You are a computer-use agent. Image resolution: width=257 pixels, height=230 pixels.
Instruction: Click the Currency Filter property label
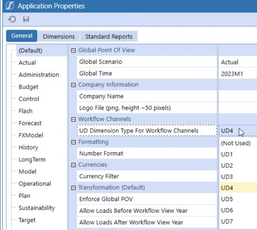[x=99, y=176]
